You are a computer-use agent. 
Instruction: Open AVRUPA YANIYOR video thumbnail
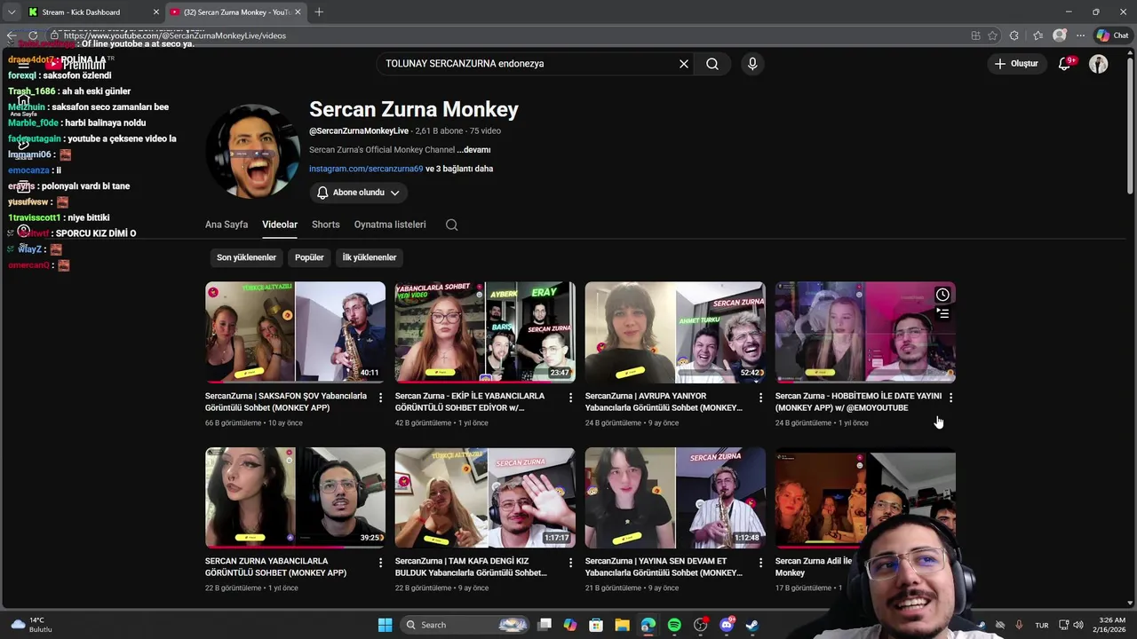(x=675, y=332)
